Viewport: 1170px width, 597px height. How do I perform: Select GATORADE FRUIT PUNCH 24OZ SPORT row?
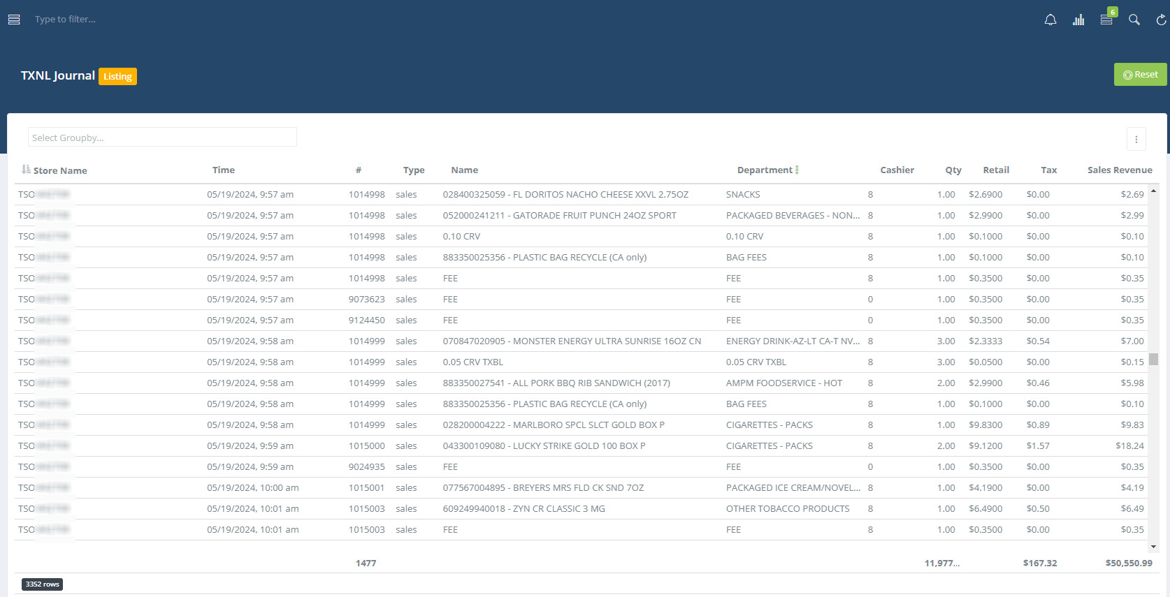pyautogui.click(x=581, y=215)
